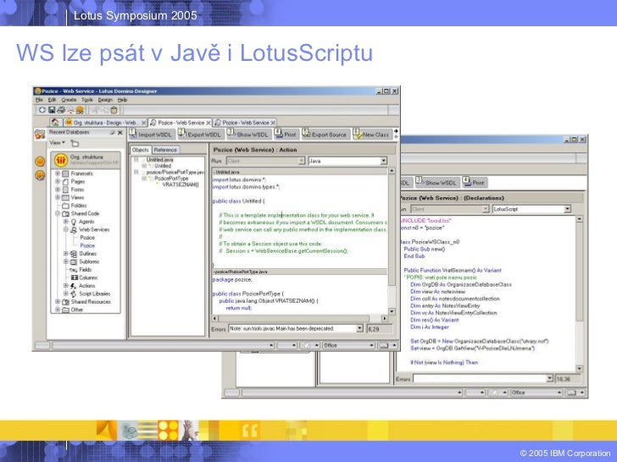Click Print in the back LotusScript window

point(475,183)
